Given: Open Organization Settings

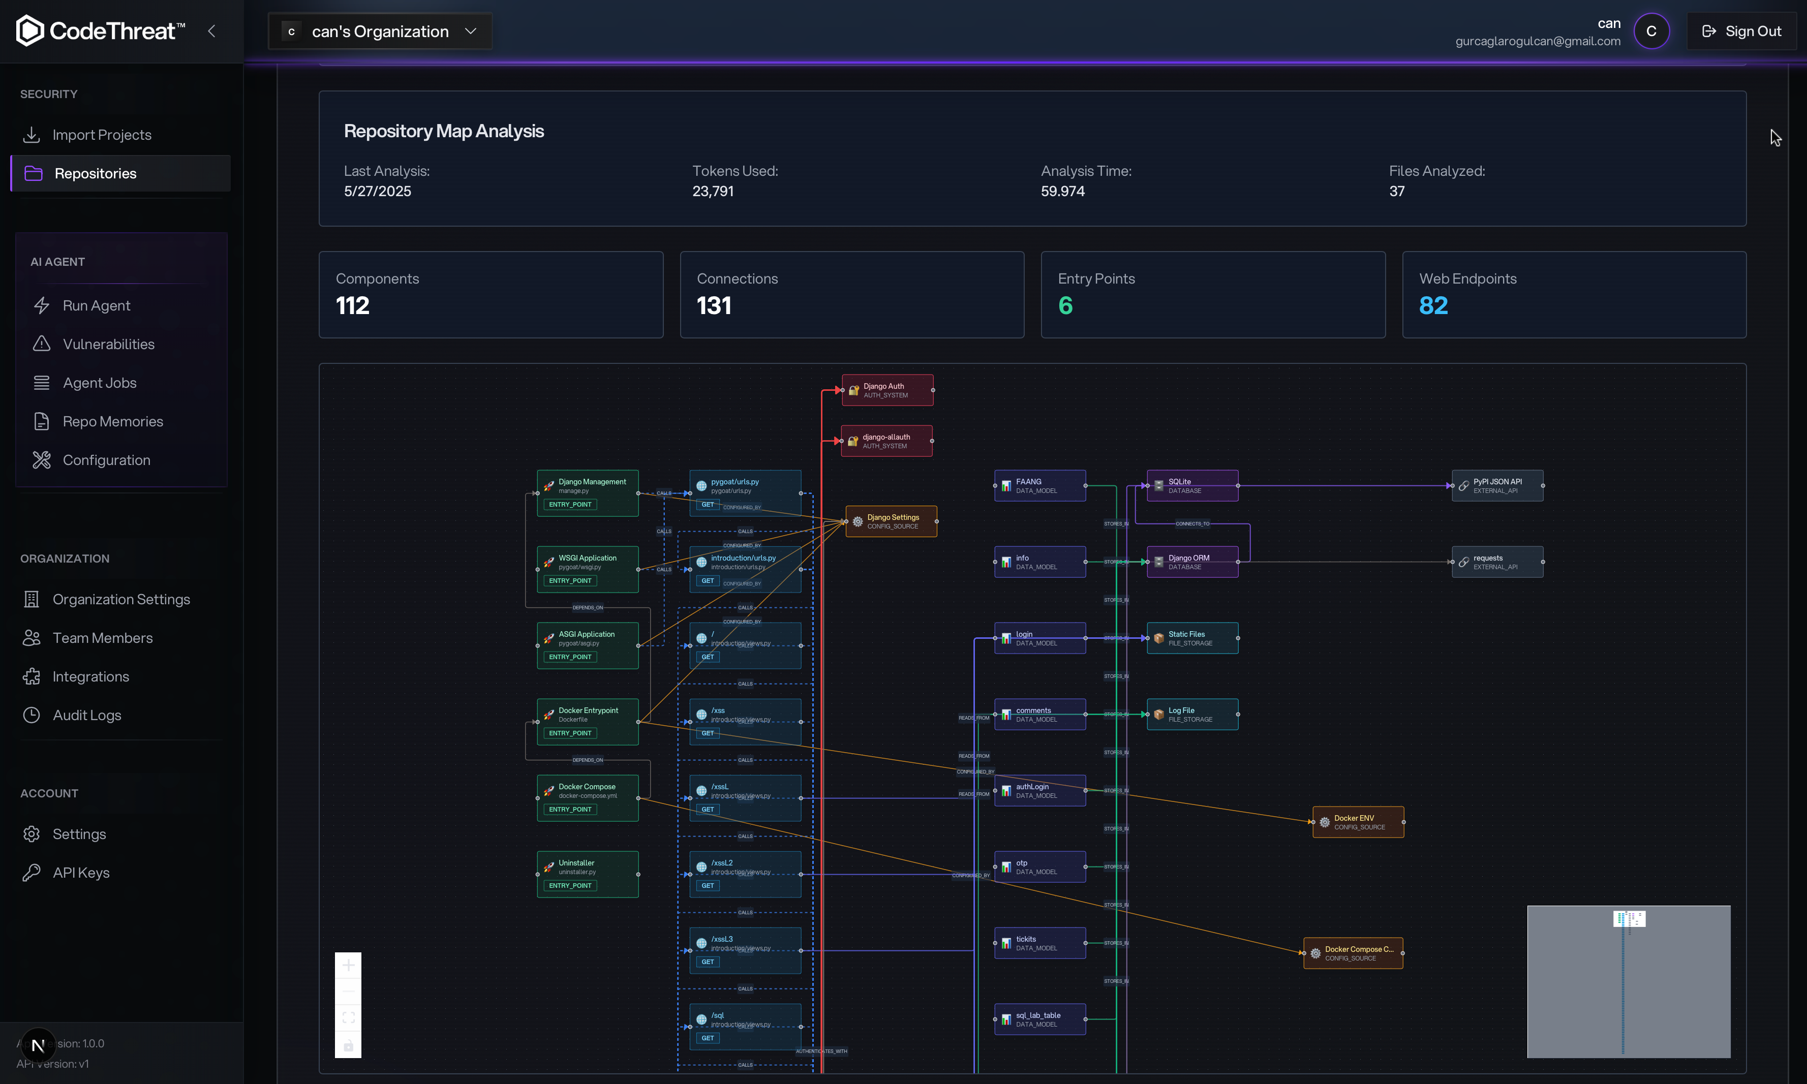Looking at the screenshot, I should point(120,599).
